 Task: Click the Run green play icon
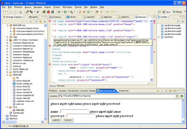pyautogui.click(x=65, y=12)
